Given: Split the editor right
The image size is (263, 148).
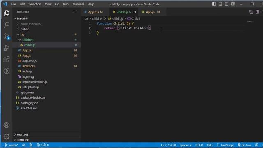Looking at the screenshot, I should (x=257, y=12).
